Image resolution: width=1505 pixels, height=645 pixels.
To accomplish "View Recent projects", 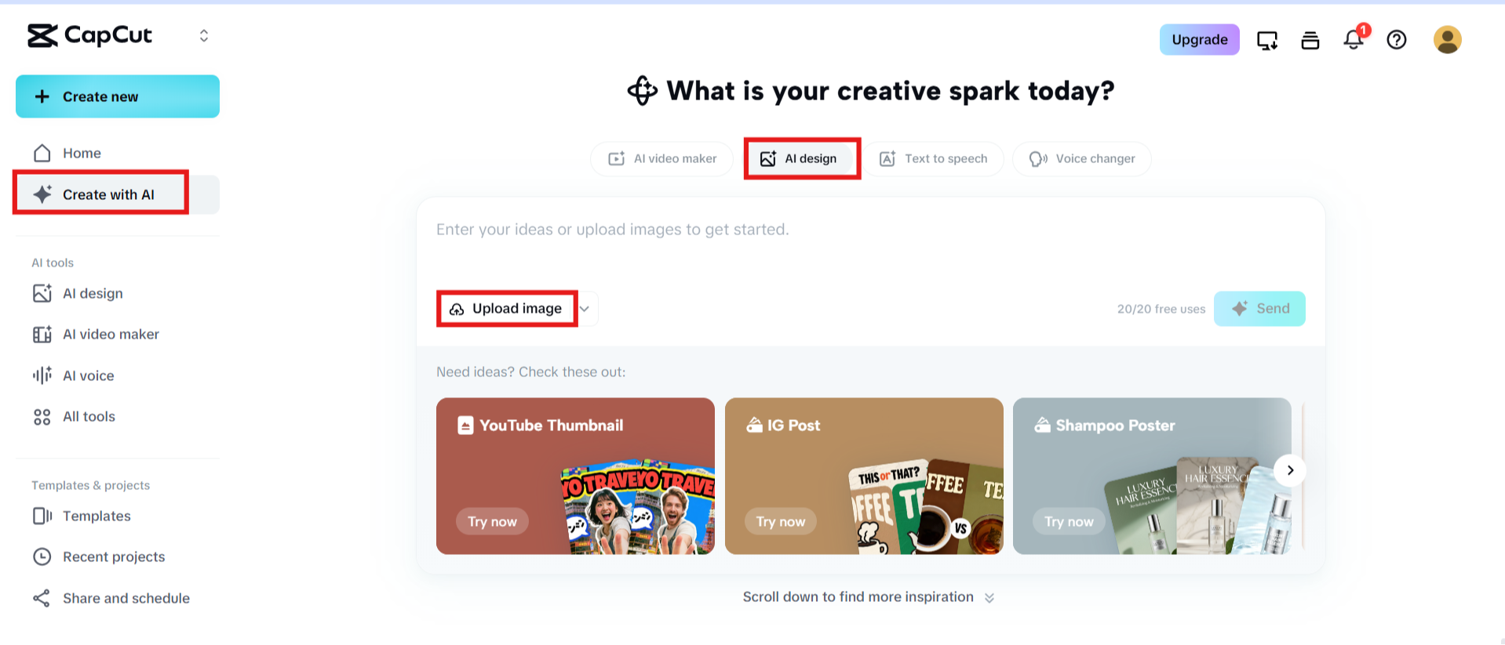I will [114, 556].
